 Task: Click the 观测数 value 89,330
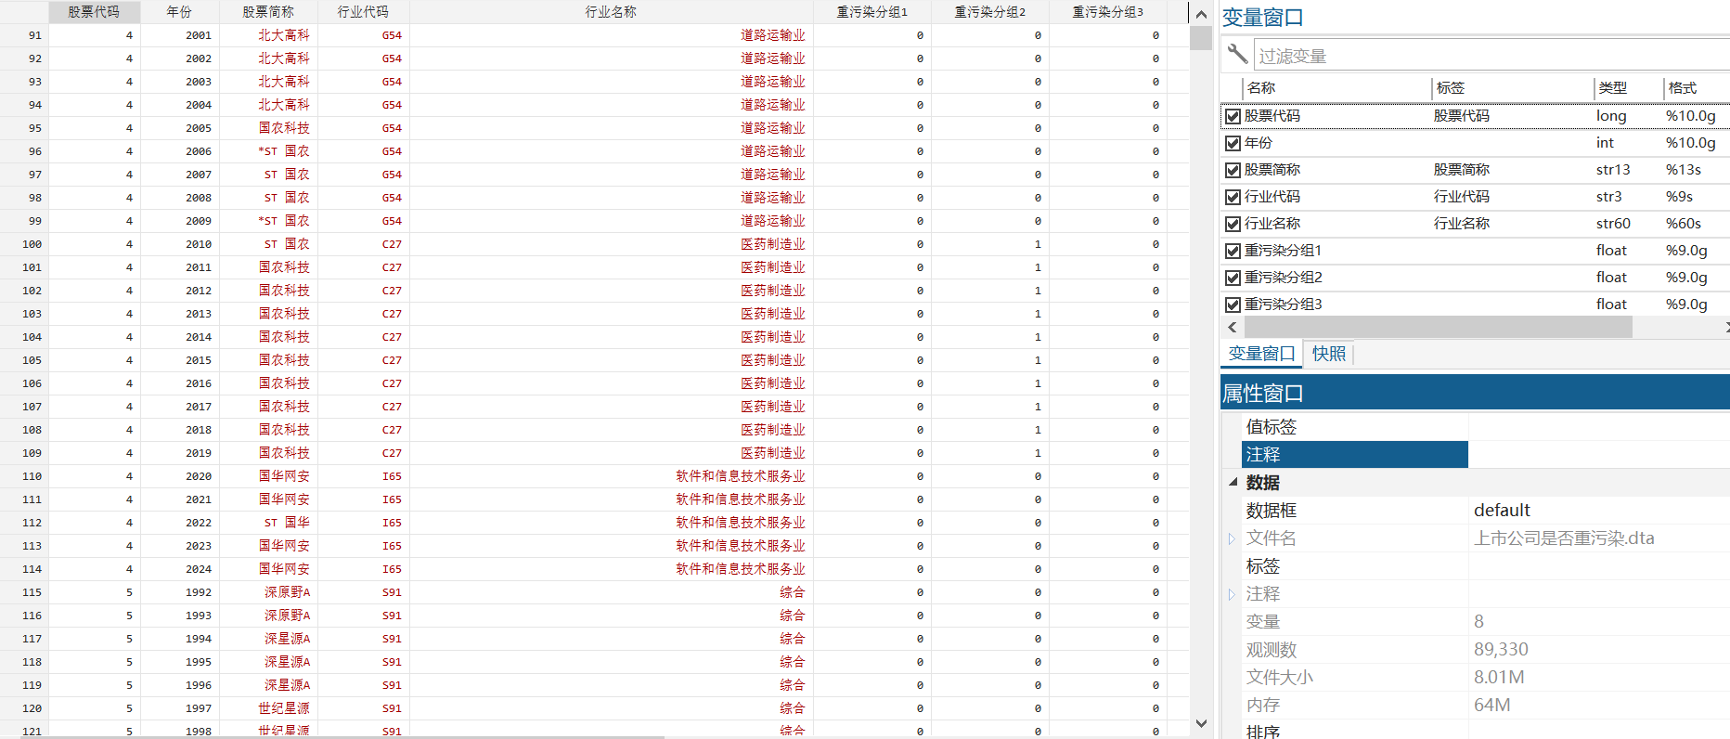click(x=1501, y=650)
